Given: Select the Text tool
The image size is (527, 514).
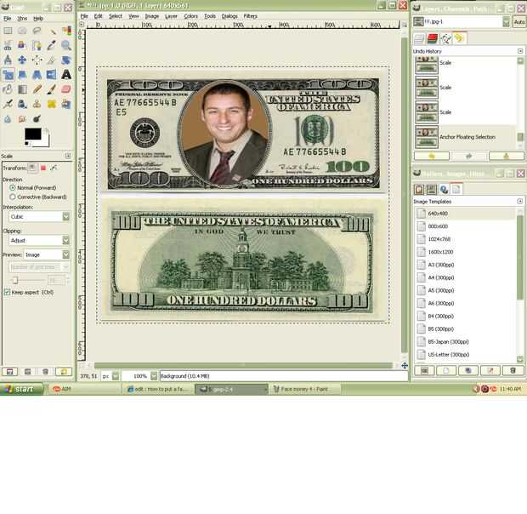Looking at the screenshot, I should point(66,75).
